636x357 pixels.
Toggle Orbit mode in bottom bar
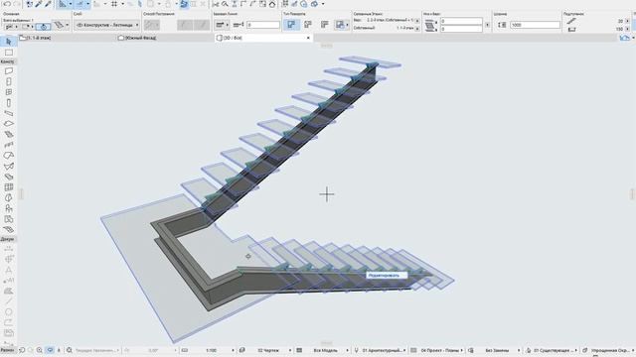(50, 350)
